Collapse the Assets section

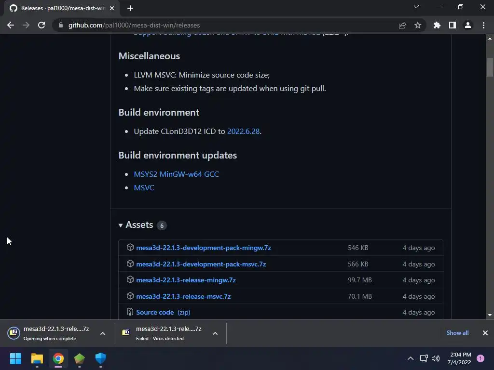(120, 225)
